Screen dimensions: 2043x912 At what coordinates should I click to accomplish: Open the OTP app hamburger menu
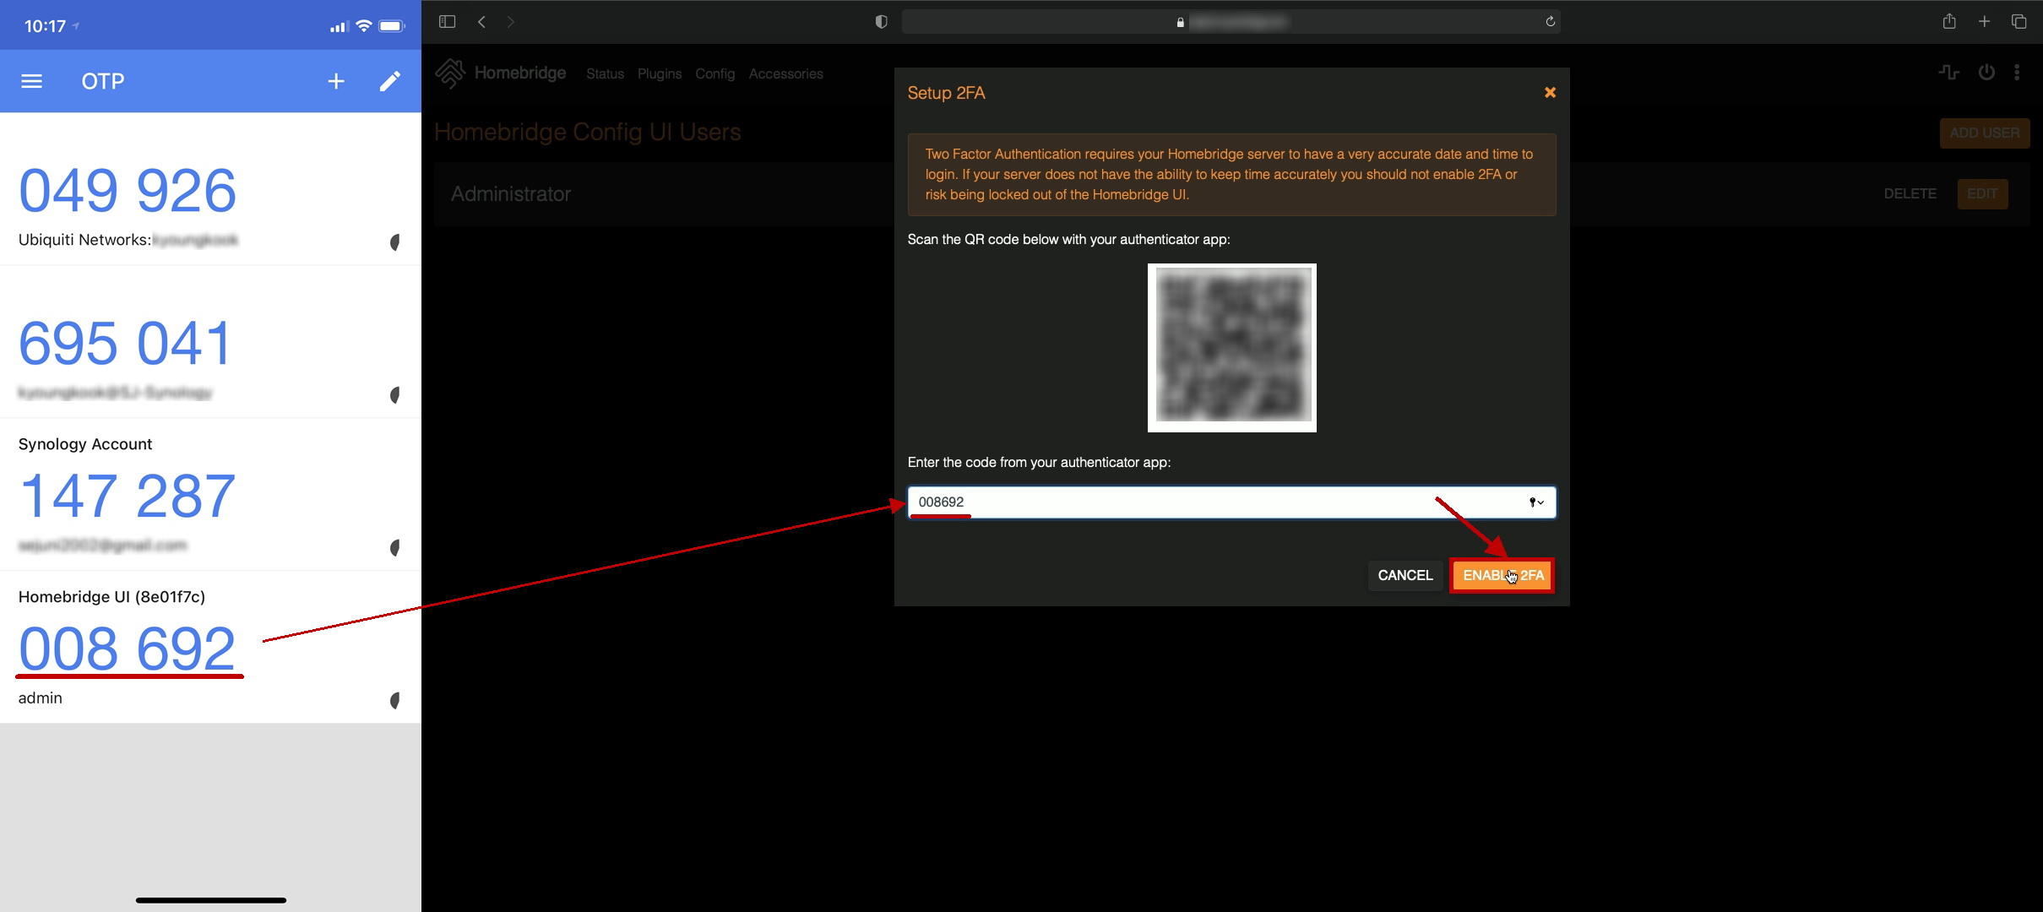pos(31,81)
